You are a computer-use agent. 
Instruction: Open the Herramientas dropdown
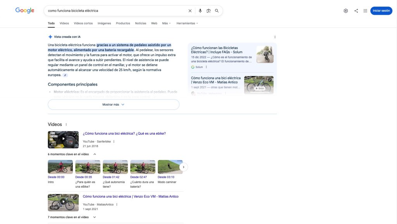(x=187, y=23)
